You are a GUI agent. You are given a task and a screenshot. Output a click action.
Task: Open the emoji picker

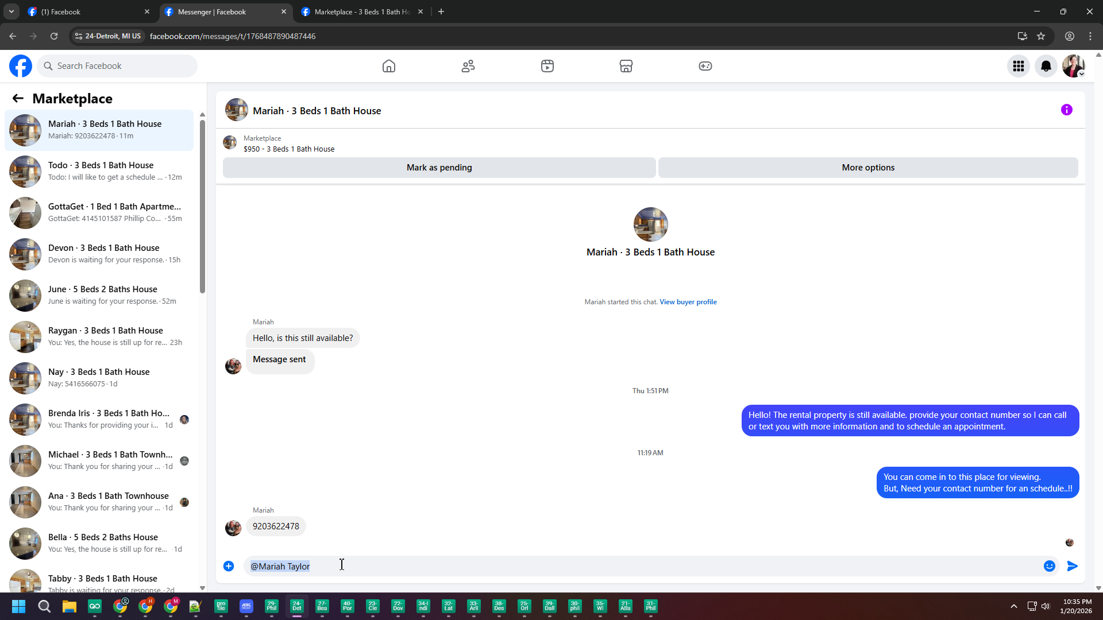[1050, 566]
